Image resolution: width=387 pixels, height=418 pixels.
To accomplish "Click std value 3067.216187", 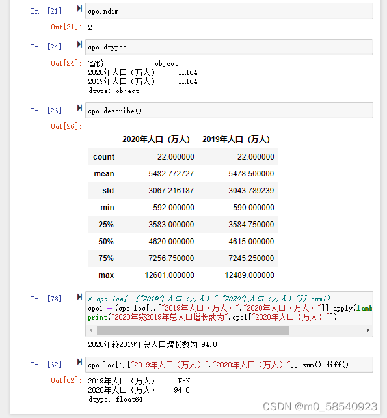I will tap(171, 191).
